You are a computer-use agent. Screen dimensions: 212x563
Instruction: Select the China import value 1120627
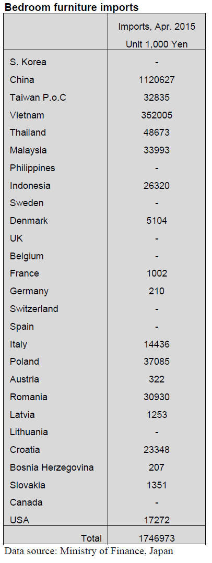(157, 80)
